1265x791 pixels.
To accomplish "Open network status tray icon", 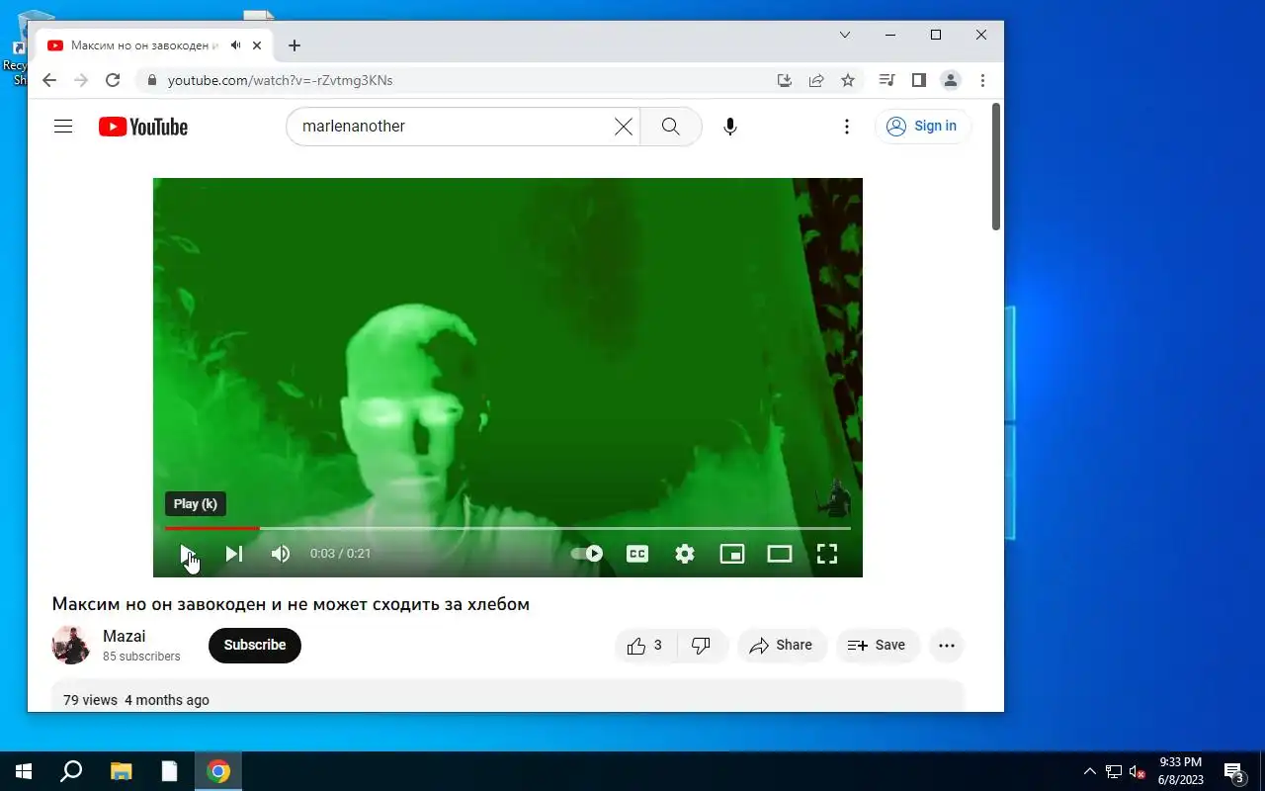I will coord(1114,771).
